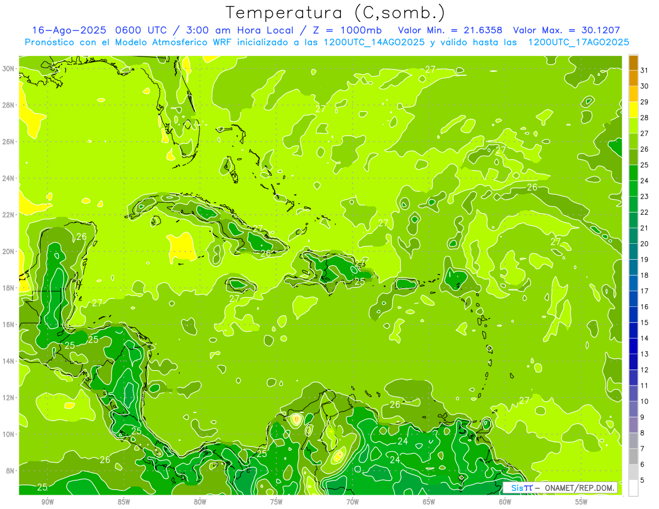
Task: Click the 70W longitude axis label
Action: pyautogui.click(x=353, y=501)
